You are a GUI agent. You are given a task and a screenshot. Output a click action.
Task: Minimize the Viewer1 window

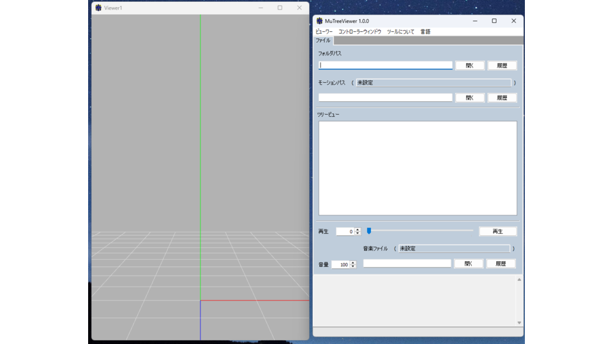pos(261,8)
